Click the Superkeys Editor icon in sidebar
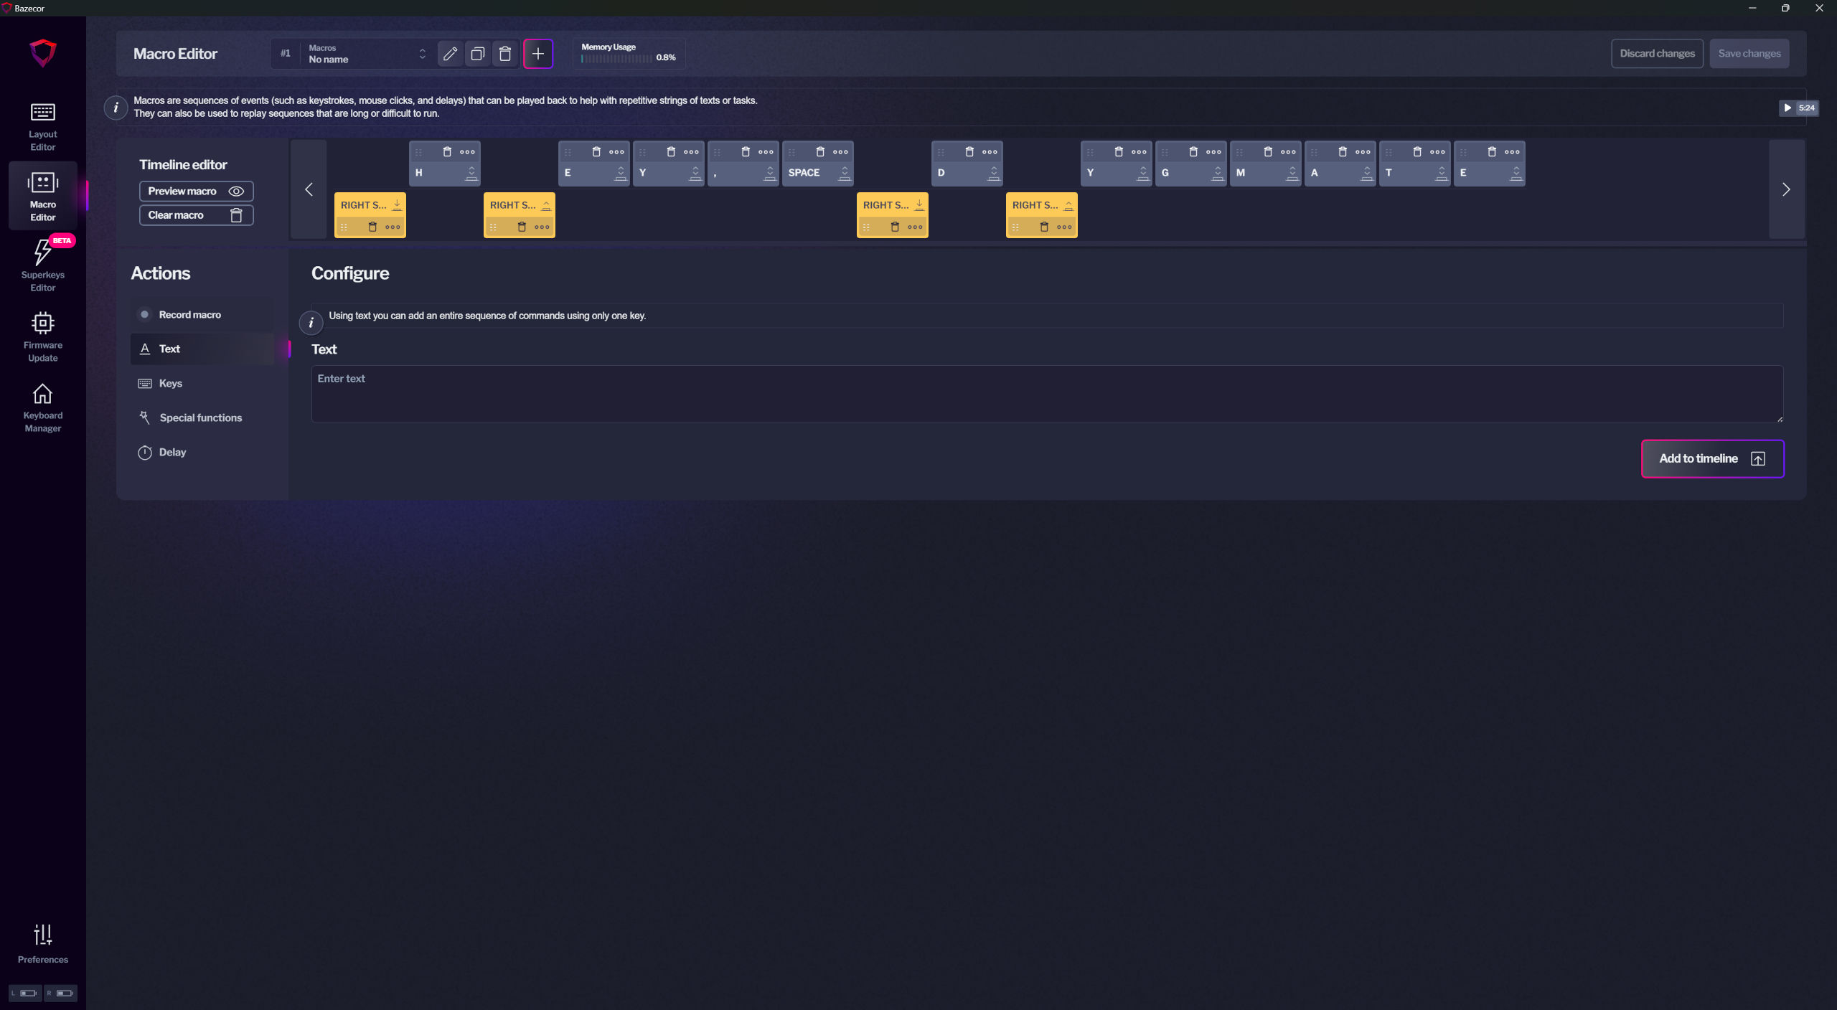 [x=42, y=265]
